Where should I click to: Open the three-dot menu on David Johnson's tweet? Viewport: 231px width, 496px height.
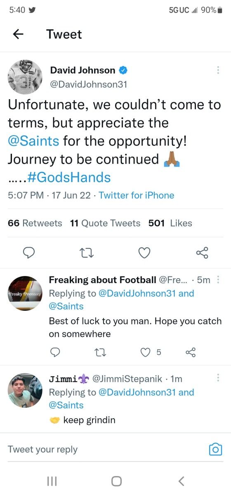[218, 70]
